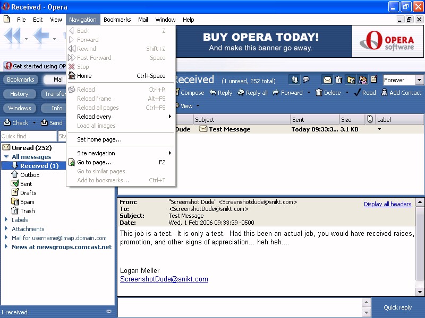Image resolution: width=425 pixels, height=318 pixels.
Task: Toggle show spam folder button
Action: 351,80
